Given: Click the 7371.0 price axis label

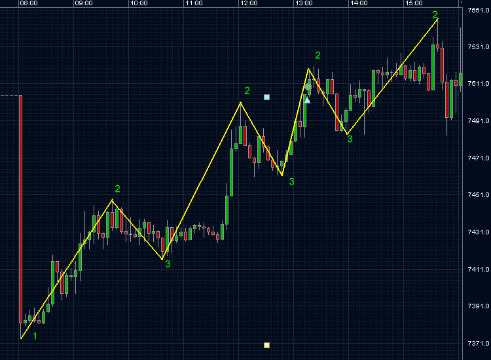Looking at the screenshot, I should pyautogui.click(x=478, y=343).
